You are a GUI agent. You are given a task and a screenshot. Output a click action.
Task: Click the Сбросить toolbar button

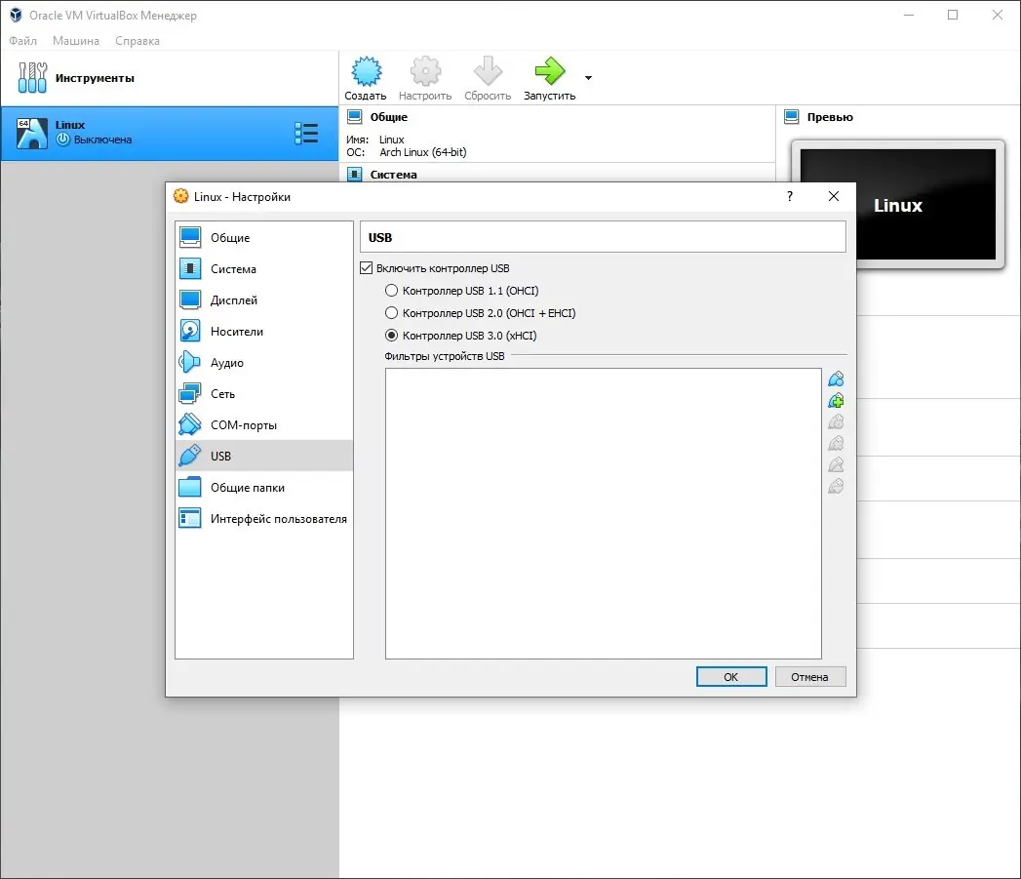(488, 78)
